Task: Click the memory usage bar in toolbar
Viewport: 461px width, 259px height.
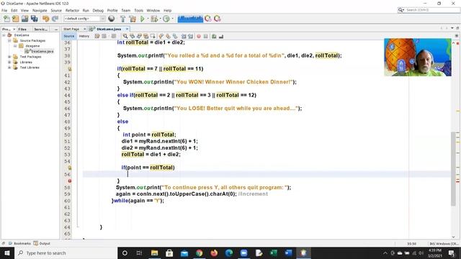Action: (x=190, y=19)
